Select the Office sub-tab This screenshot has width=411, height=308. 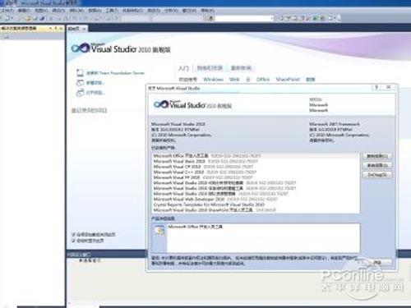tap(263, 80)
